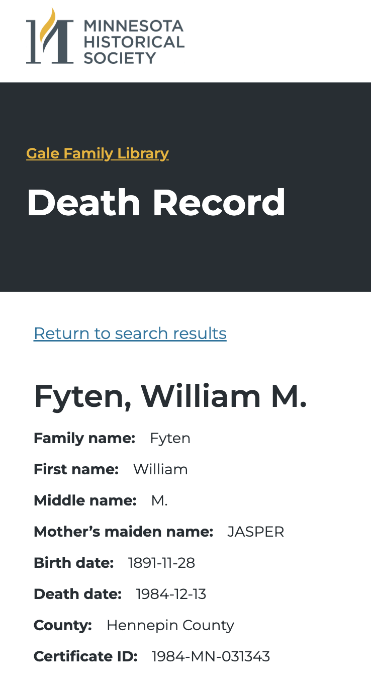
Task: Click the Birth date label
Action: point(73,563)
